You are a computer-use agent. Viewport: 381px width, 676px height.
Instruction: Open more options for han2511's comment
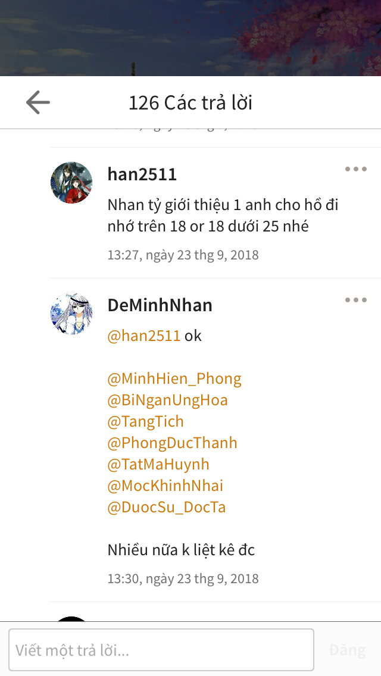tap(355, 169)
